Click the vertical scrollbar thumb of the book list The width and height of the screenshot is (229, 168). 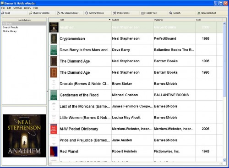(224, 61)
